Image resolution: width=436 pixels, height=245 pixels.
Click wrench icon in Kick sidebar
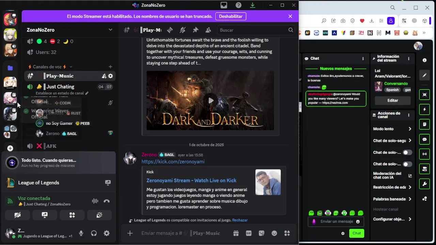(424, 184)
